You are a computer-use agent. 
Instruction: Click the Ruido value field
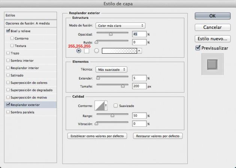click(x=139, y=42)
